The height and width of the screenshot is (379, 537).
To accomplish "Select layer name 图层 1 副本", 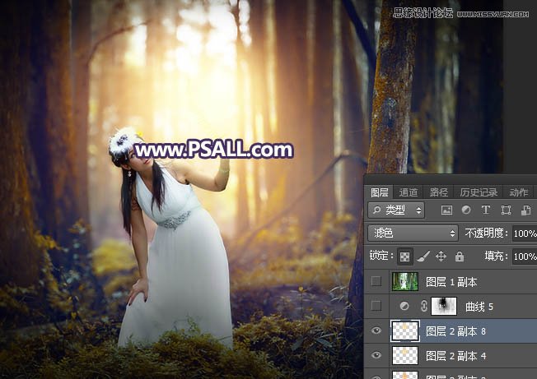I will click(451, 282).
